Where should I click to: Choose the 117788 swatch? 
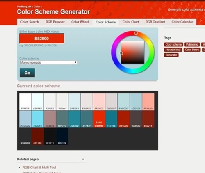[111, 119]
